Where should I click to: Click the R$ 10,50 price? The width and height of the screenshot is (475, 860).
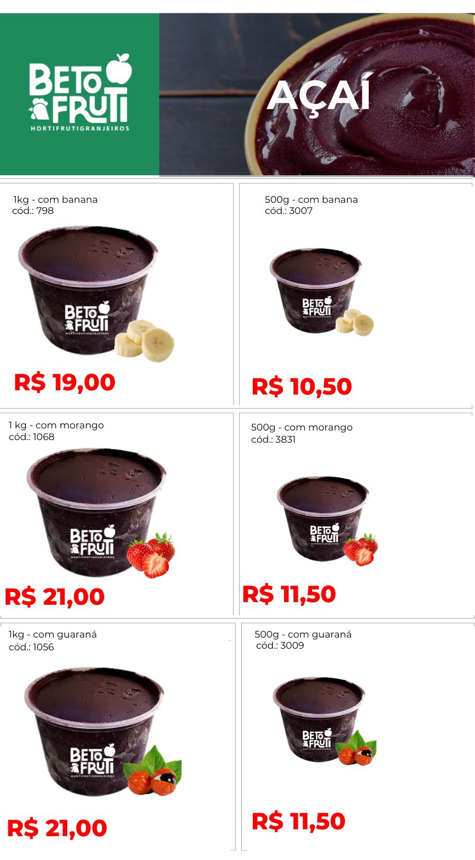click(x=302, y=386)
